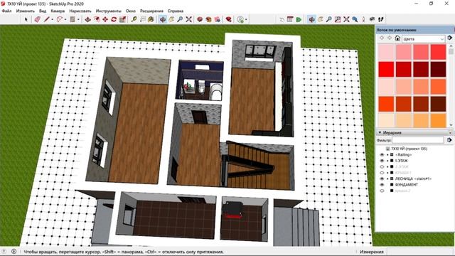Open the Rectangle tool flyout arrow
Viewport: 455px width, 256px height.
coord(78,20)
